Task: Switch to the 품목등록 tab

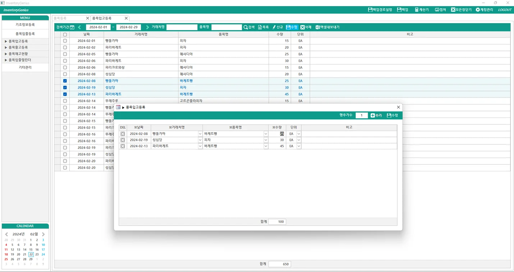Action: [x=69, y=18]
